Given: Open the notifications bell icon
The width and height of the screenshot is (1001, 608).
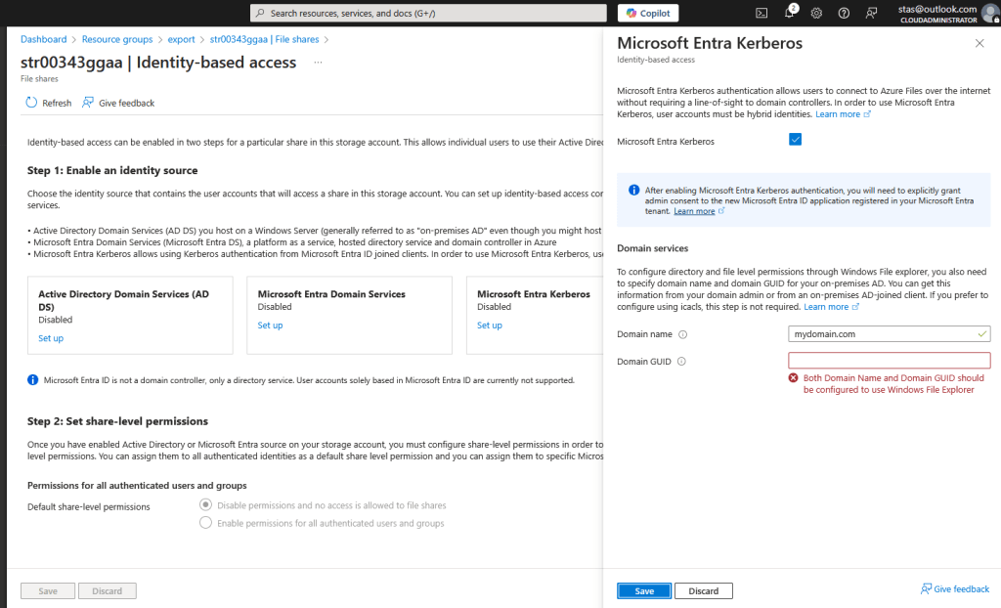Looking at the screenshot, I should click(790, 13).
